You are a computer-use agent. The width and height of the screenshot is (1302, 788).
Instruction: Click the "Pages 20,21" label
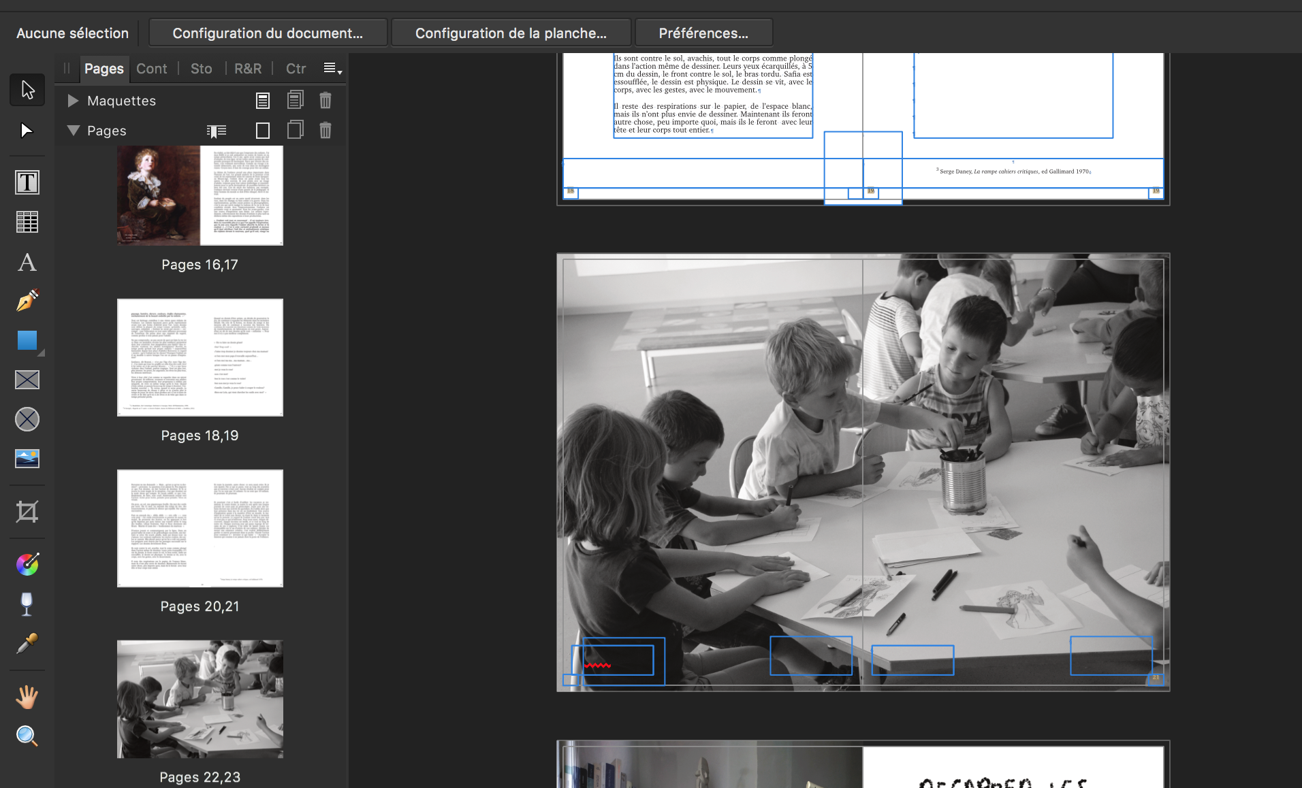[200, 606]
